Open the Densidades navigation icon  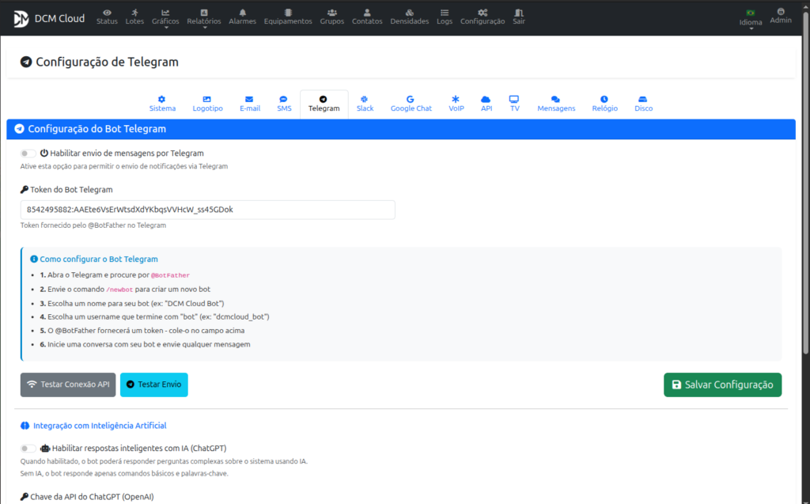point(409,13)
